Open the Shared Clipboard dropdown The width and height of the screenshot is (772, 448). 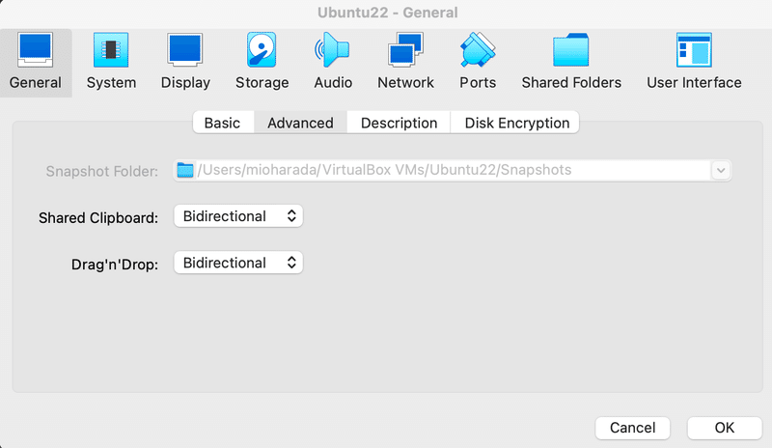click(x=238, y=216)
